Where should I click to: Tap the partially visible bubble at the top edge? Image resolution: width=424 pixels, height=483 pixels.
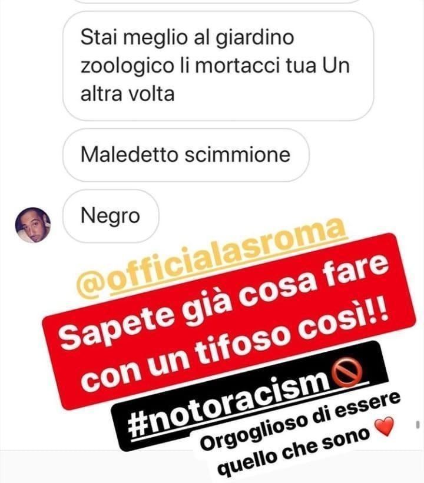pyautogui.click(x=218, y=1)
